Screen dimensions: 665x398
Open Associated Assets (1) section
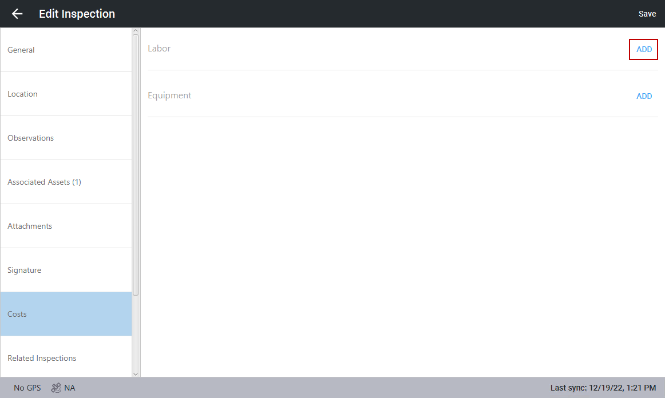(x=66, y=182)
